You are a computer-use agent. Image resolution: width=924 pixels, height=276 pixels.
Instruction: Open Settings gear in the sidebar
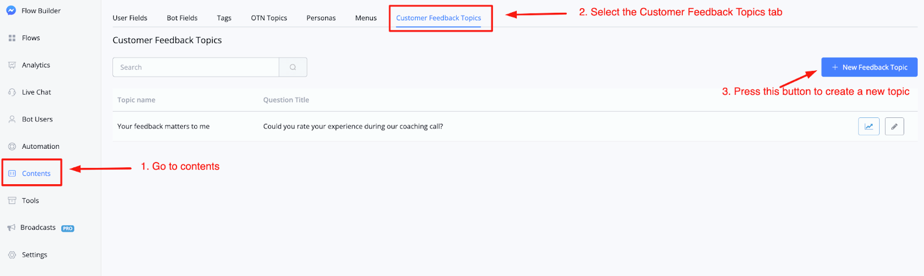12,255
